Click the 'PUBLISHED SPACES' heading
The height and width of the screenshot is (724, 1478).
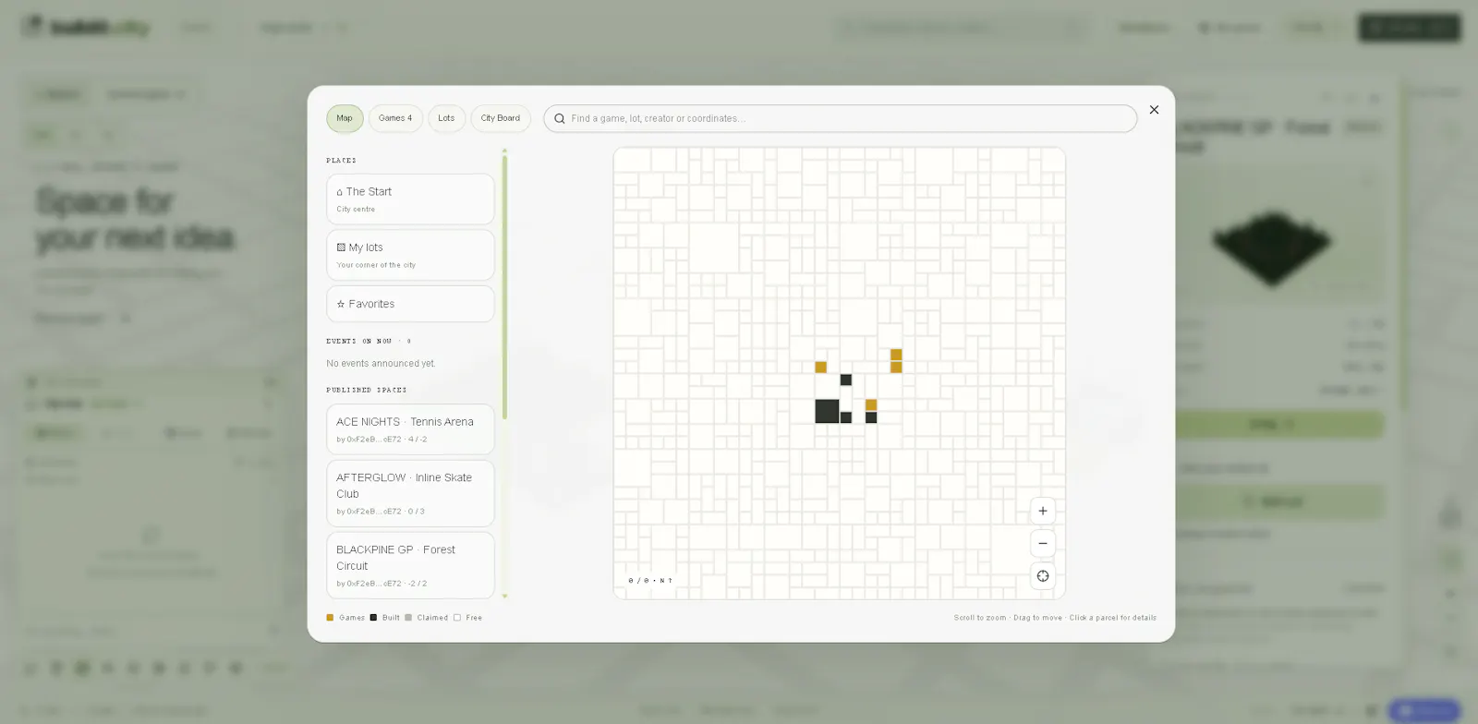tap(366, 391)
